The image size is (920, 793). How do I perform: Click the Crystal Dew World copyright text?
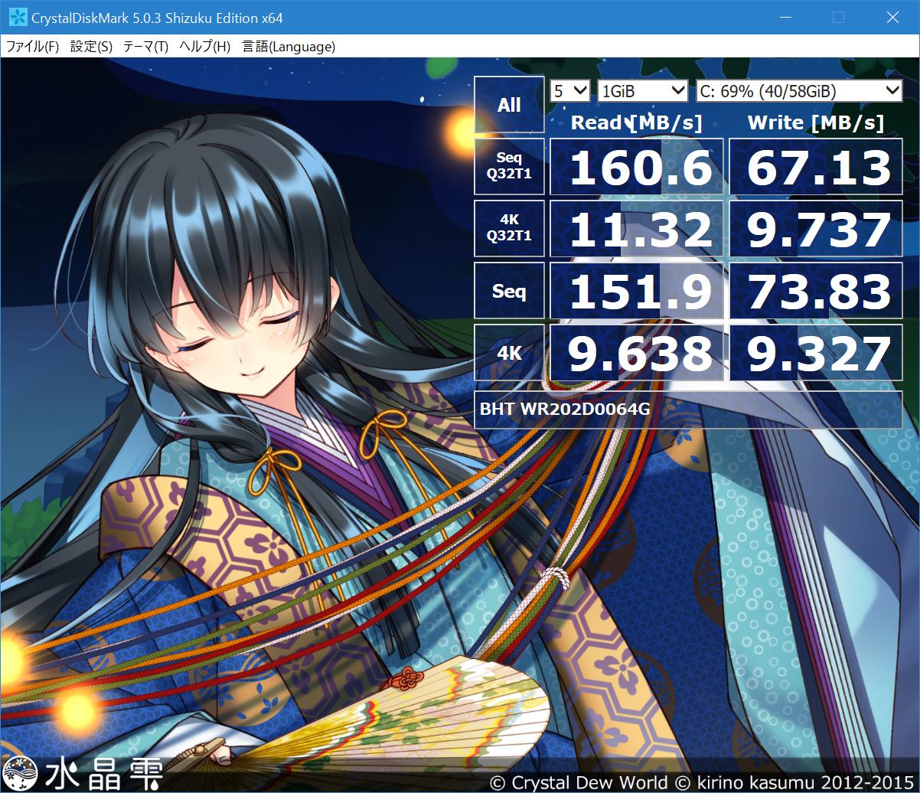click(x=701, y=782)
